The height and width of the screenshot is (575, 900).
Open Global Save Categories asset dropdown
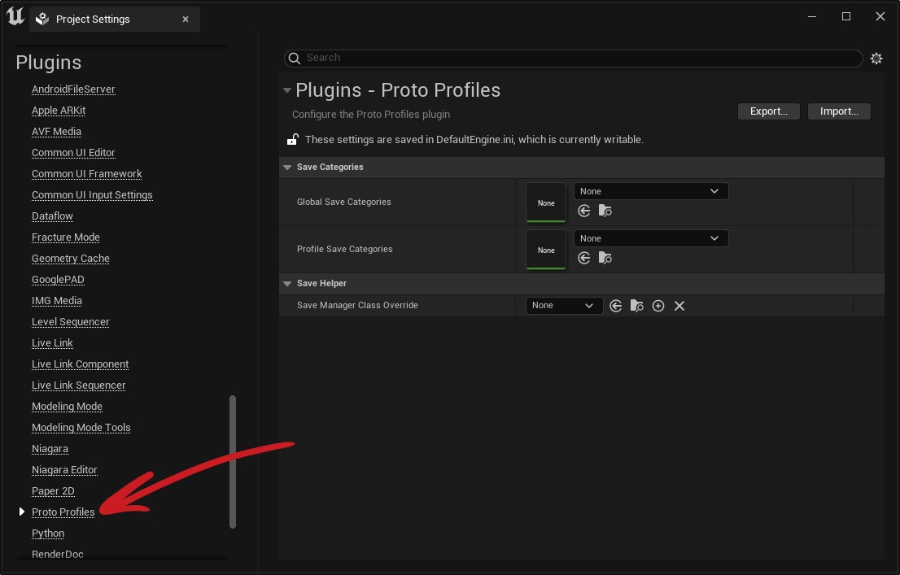650,191
